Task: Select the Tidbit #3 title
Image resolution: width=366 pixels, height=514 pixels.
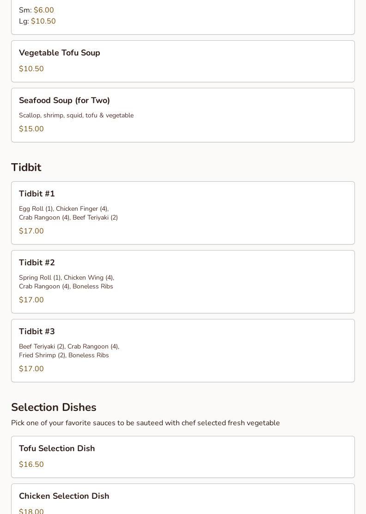Action: click(37, 332)
